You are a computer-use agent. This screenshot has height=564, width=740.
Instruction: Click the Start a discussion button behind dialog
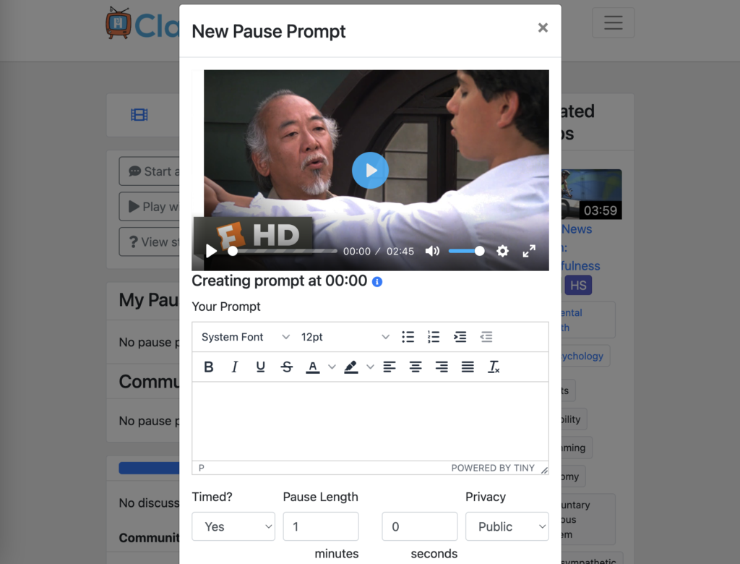pyautogui.click(x=149, y=171)
